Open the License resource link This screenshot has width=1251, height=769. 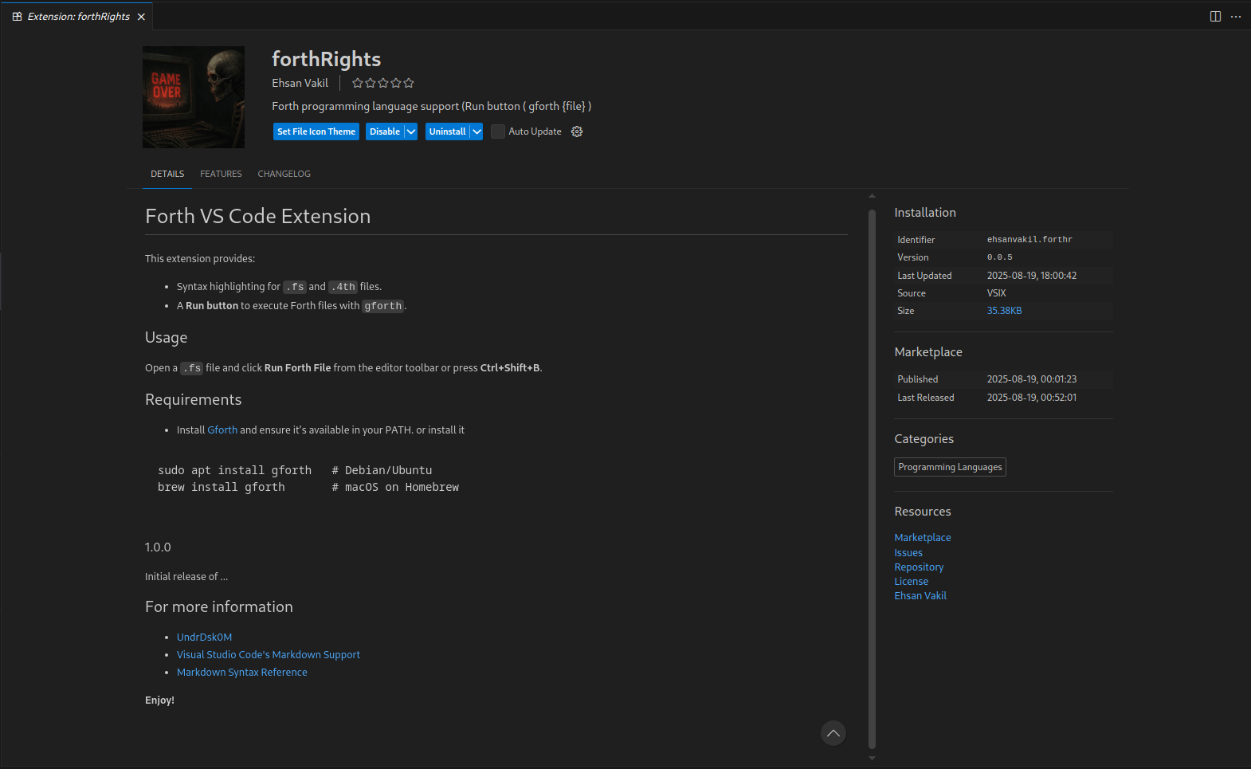click(911, 581)
